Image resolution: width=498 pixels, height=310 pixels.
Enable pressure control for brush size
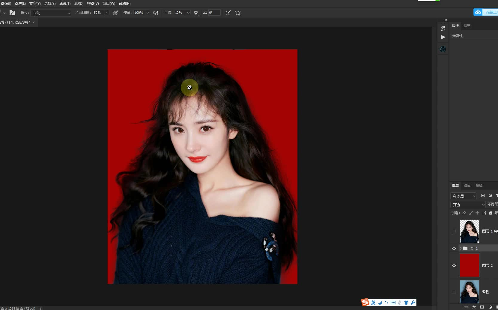(x=228, y=13)
